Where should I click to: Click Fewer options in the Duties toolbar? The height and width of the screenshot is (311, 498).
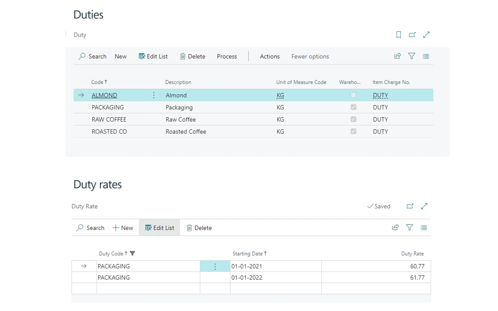pyautogui.click(x=310, y=56)
